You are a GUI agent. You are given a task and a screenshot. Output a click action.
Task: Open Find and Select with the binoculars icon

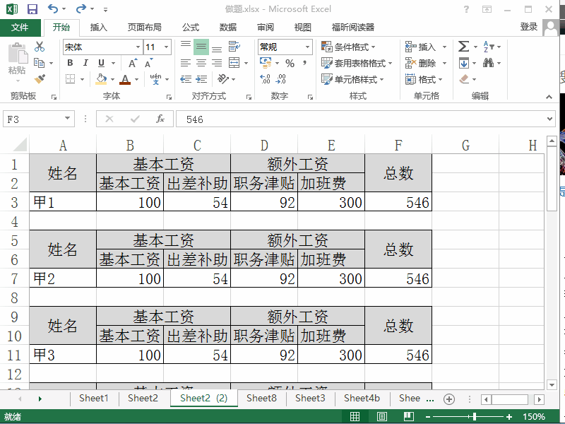[x=489, y=62]
